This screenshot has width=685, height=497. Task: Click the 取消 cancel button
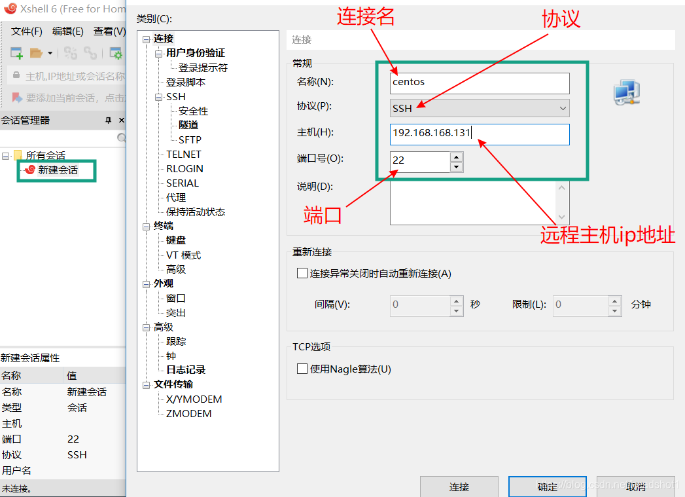(636, 487)
